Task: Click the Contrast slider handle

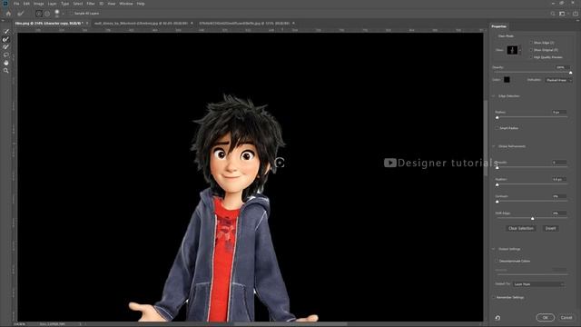Action: (x=497, y=202)
